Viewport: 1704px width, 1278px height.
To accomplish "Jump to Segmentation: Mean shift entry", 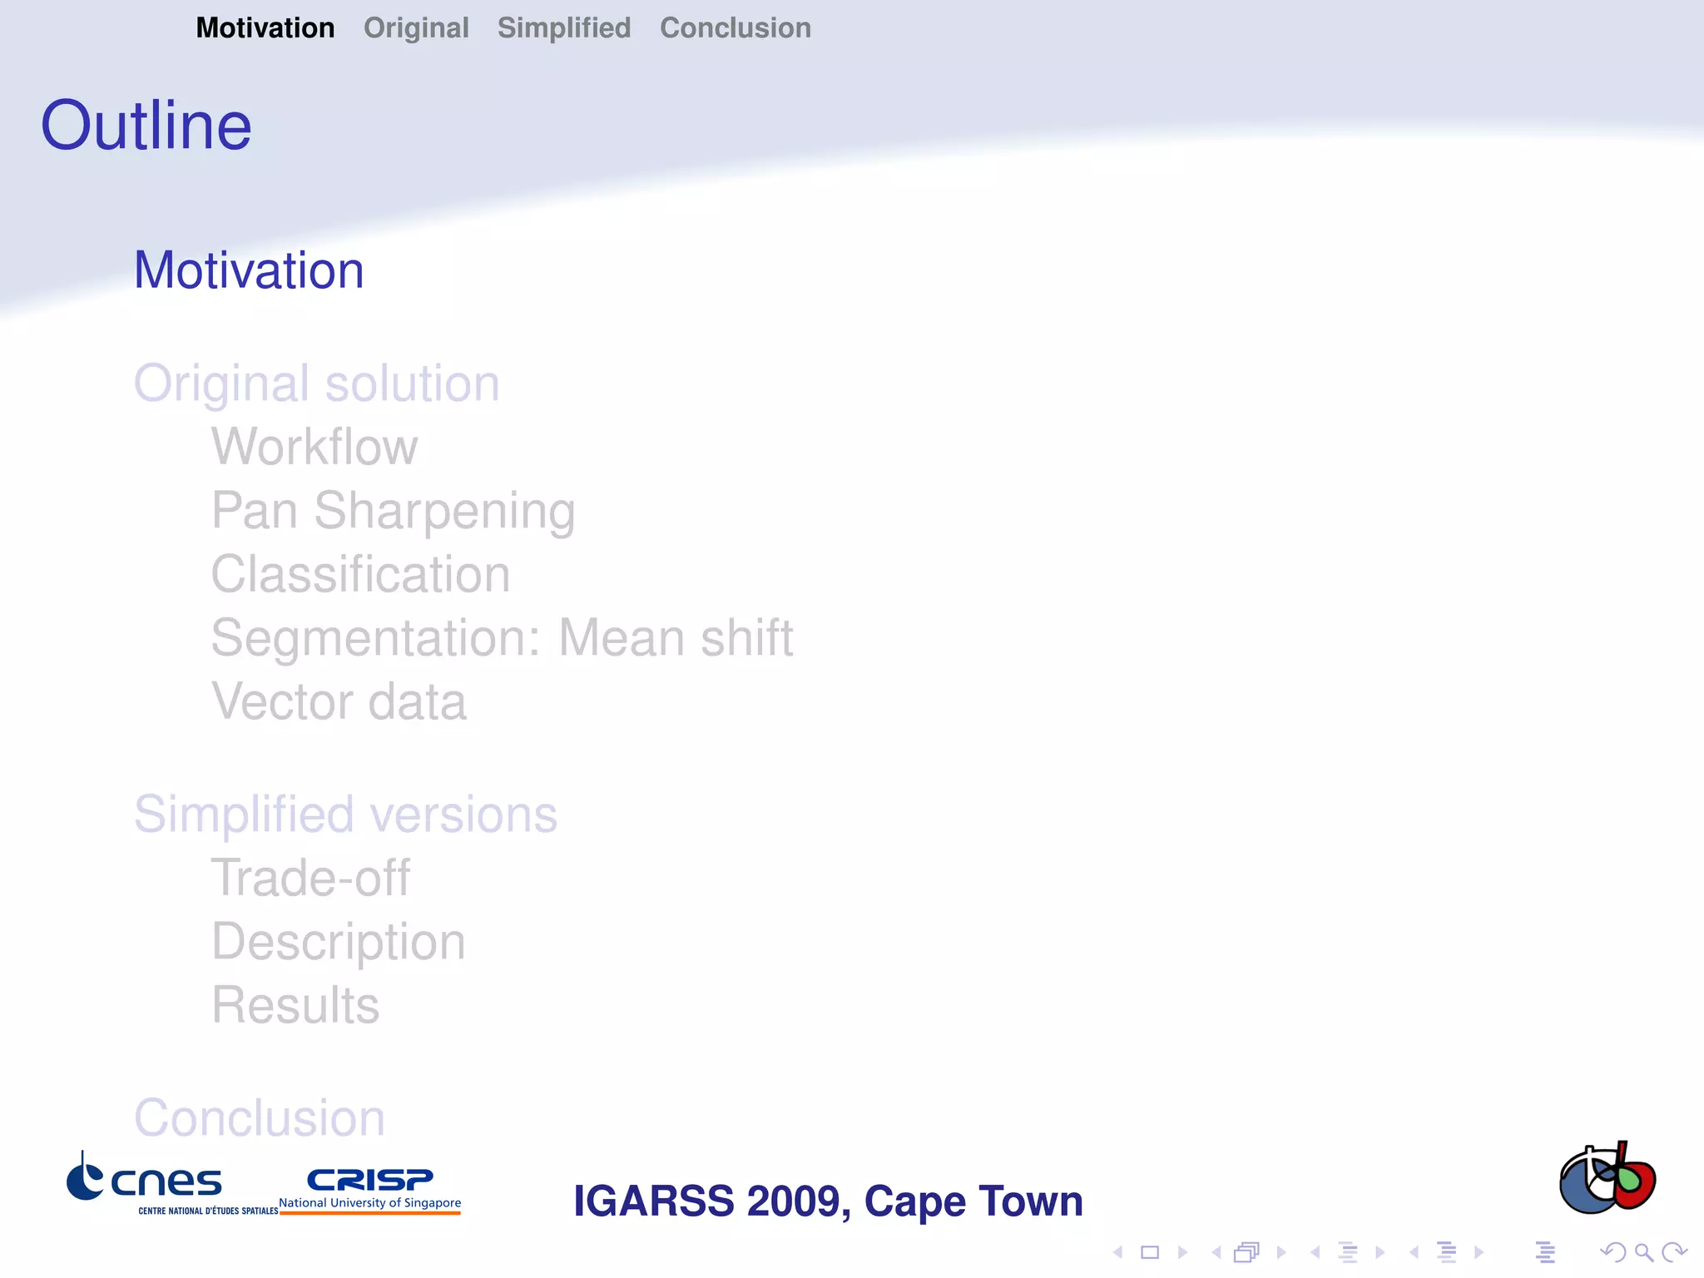I will point(502,637).
